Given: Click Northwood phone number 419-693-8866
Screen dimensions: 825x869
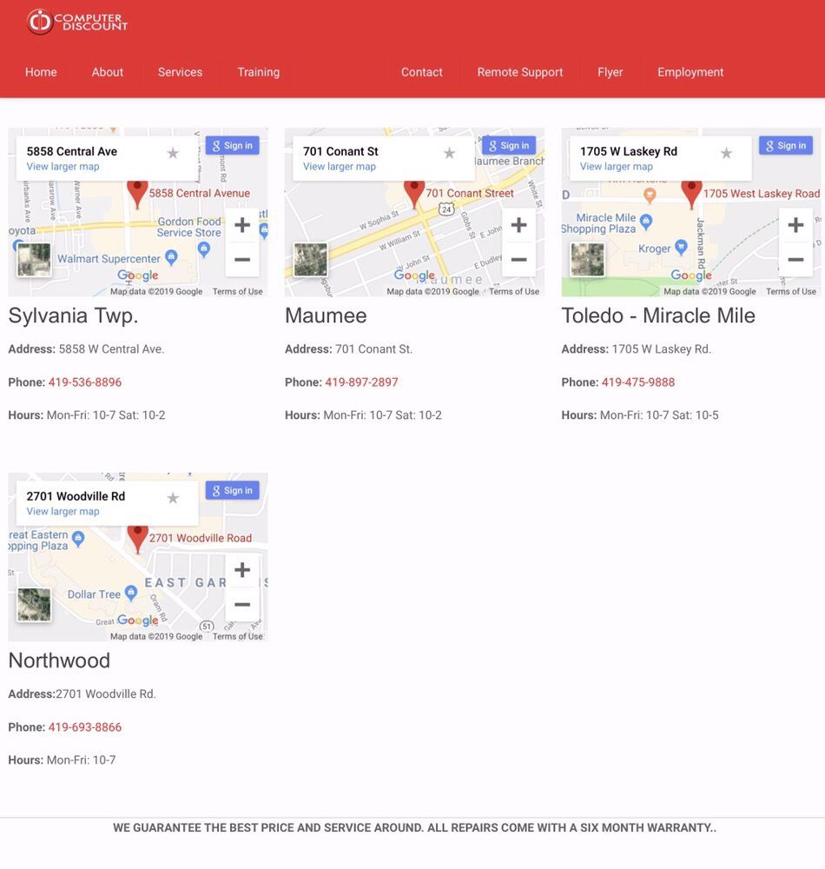Looking at the screenshot, I should pyautogui.click(x=85, y=727).
